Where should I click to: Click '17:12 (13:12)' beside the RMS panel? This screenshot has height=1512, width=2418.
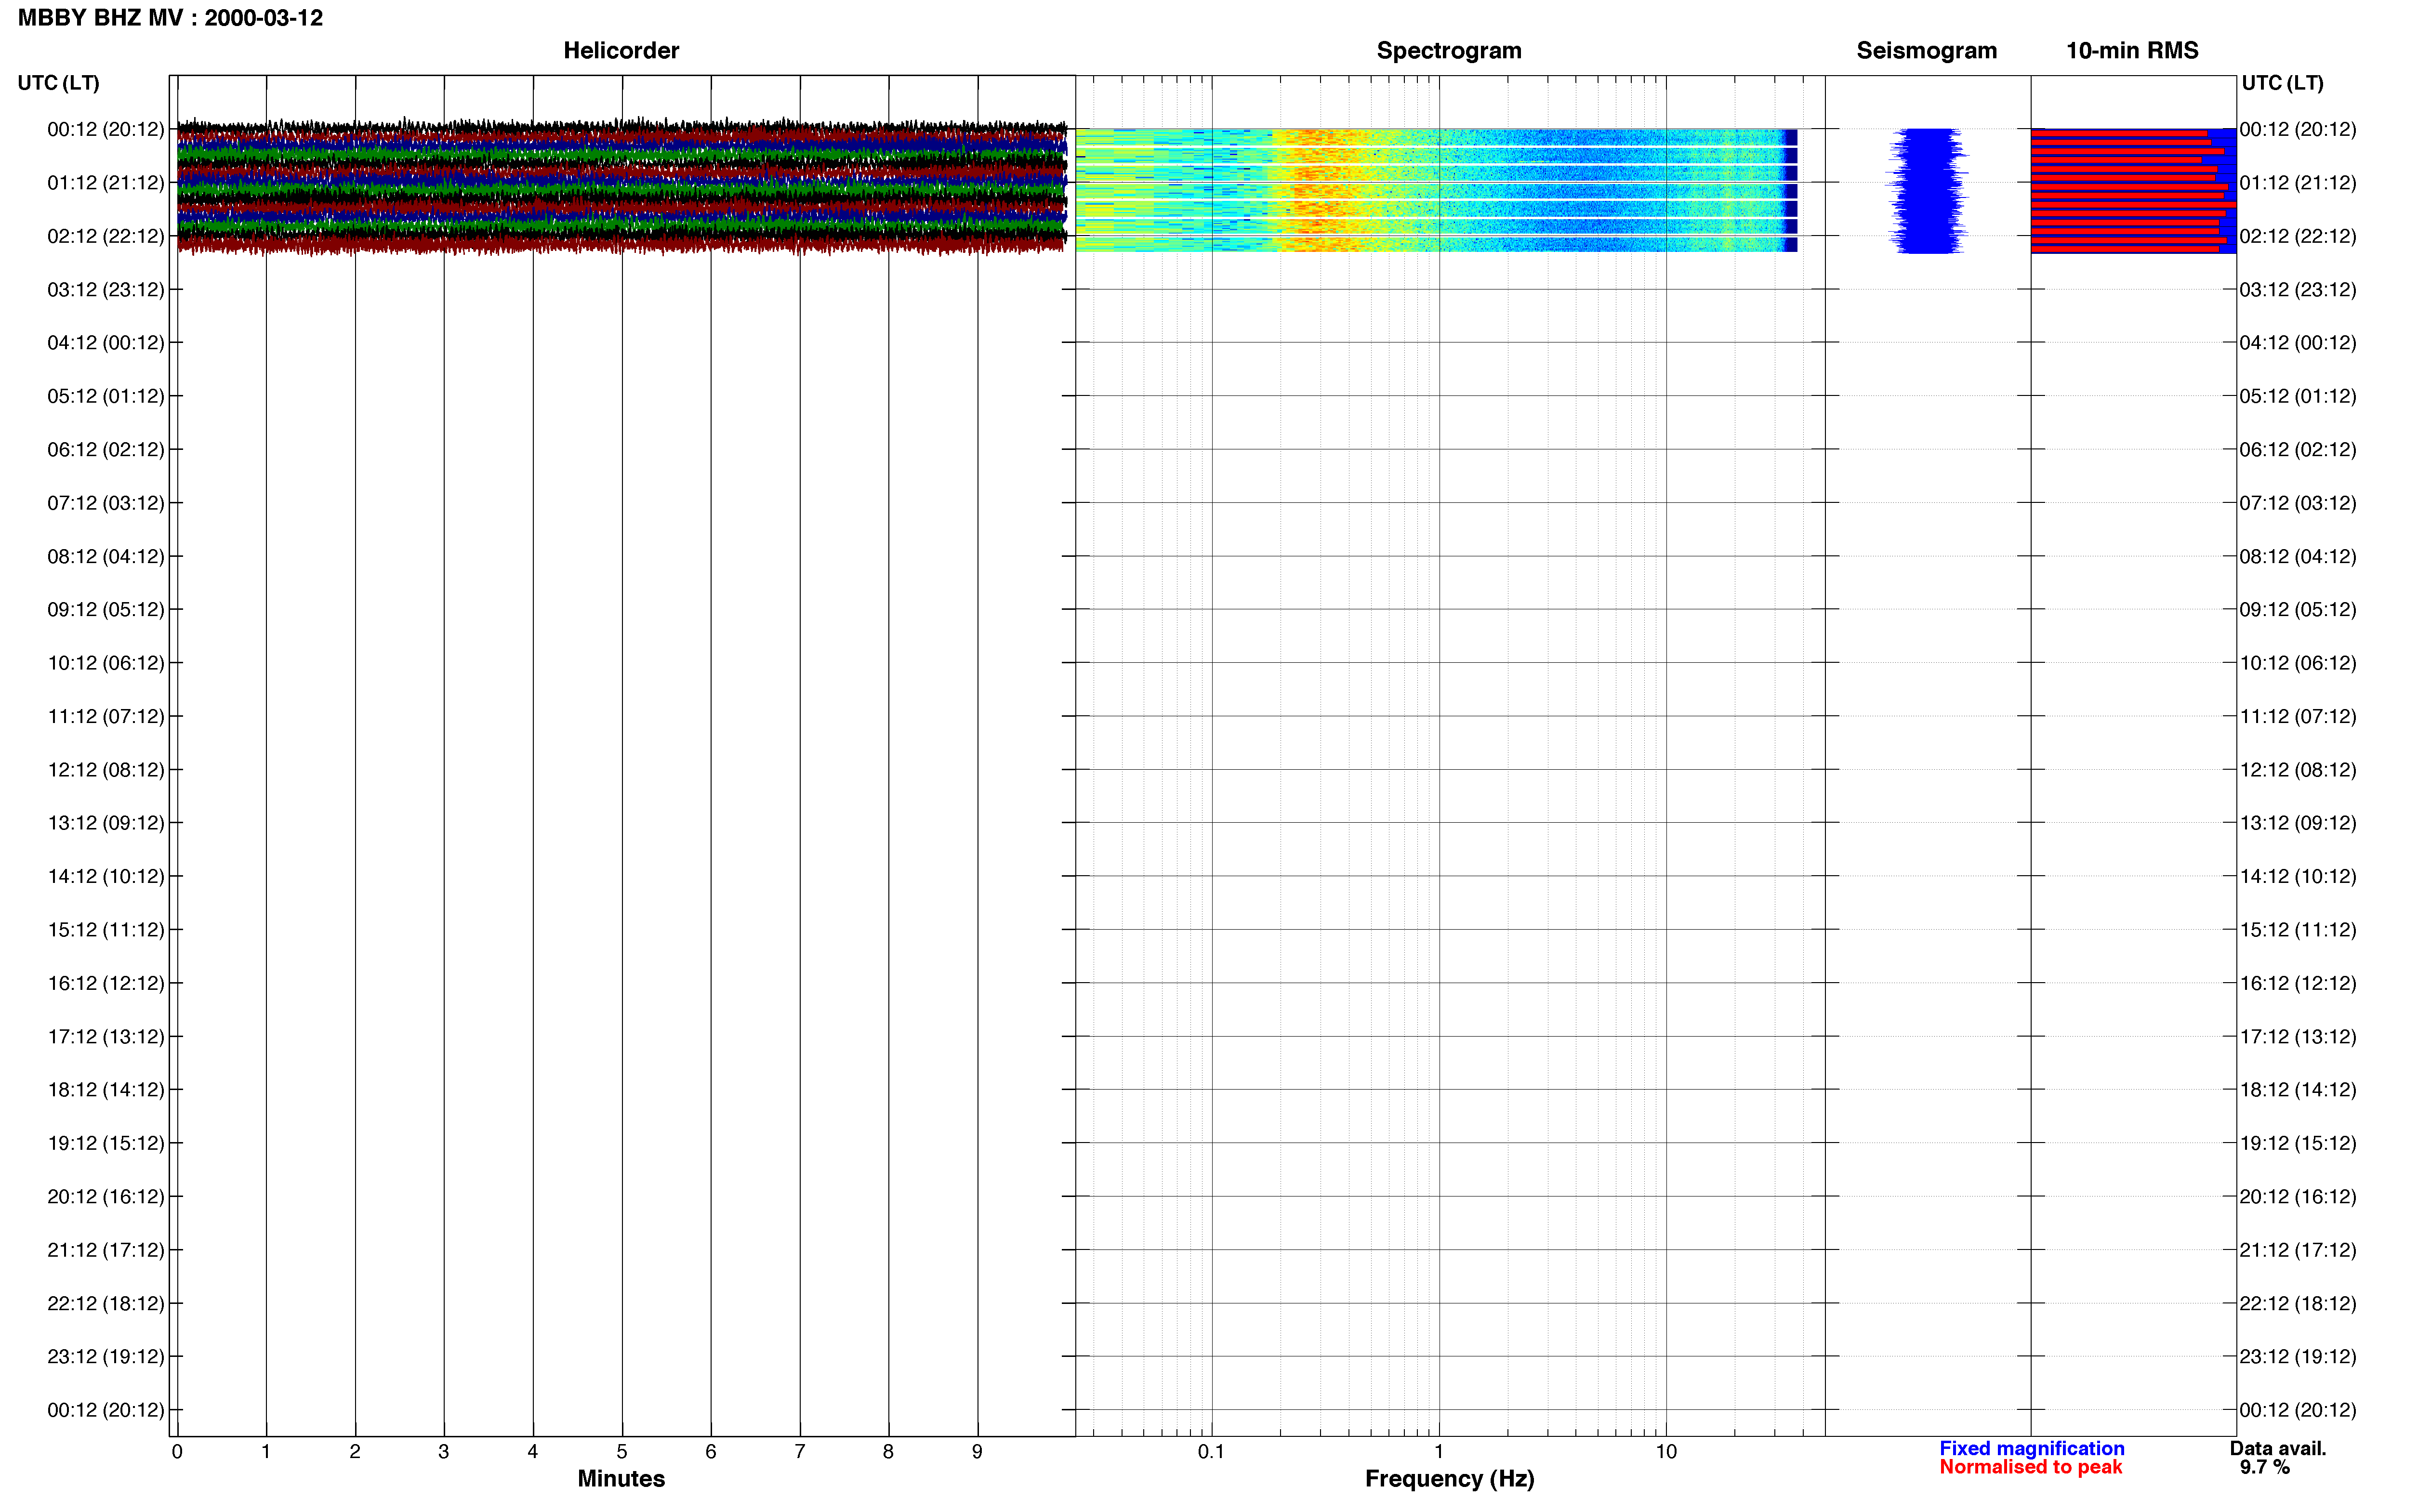pos(2298,1036)
